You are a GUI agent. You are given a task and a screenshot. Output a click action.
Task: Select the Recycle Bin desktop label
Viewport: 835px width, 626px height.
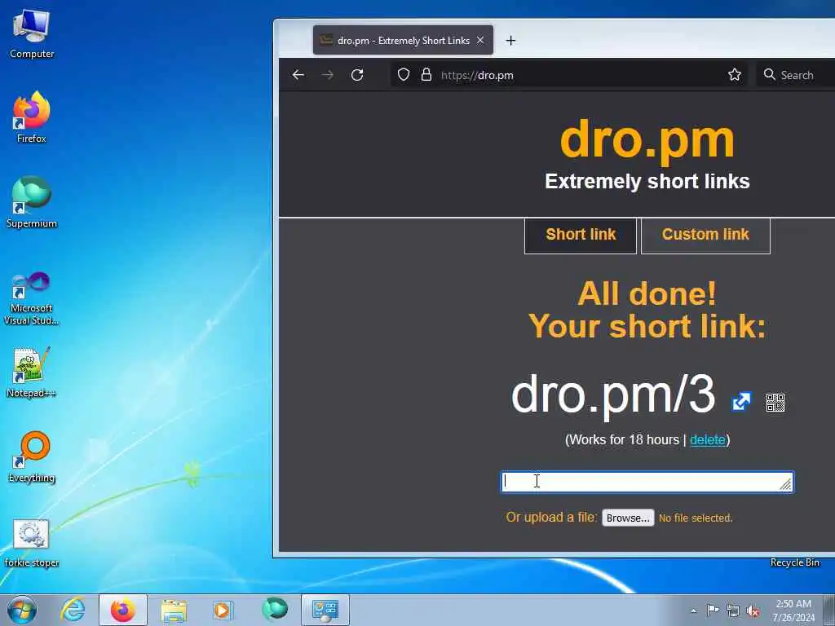794,562
